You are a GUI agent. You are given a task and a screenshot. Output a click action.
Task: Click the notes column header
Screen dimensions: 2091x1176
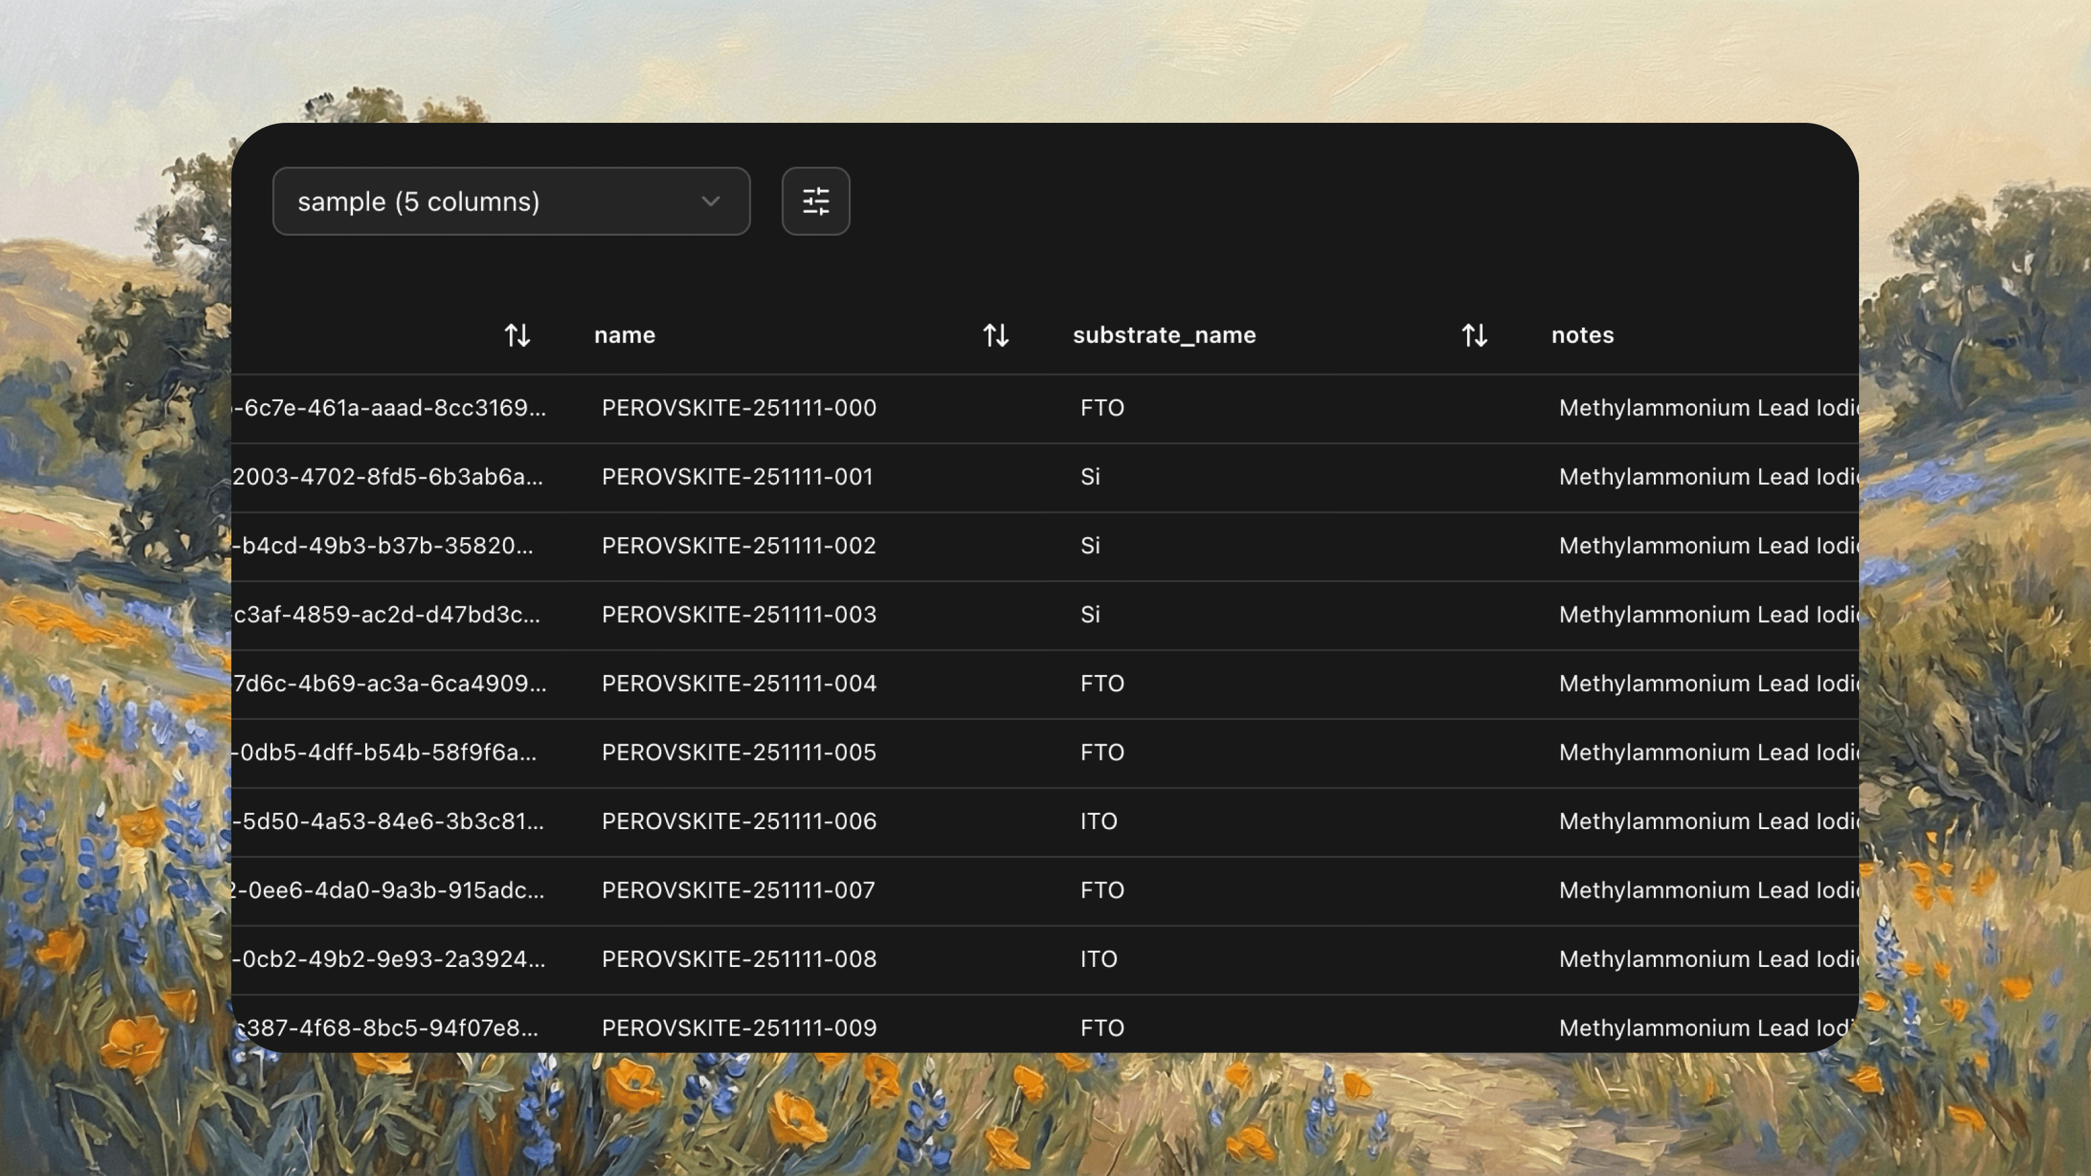(1582, 335)
